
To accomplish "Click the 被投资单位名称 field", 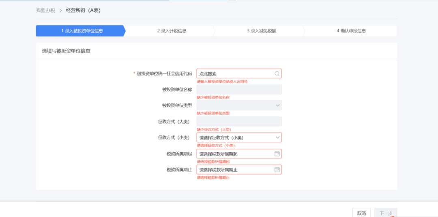I will coord(239,90).
